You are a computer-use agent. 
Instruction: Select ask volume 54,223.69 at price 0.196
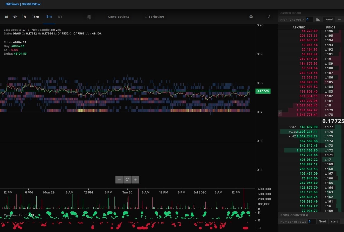coord(310,31)
